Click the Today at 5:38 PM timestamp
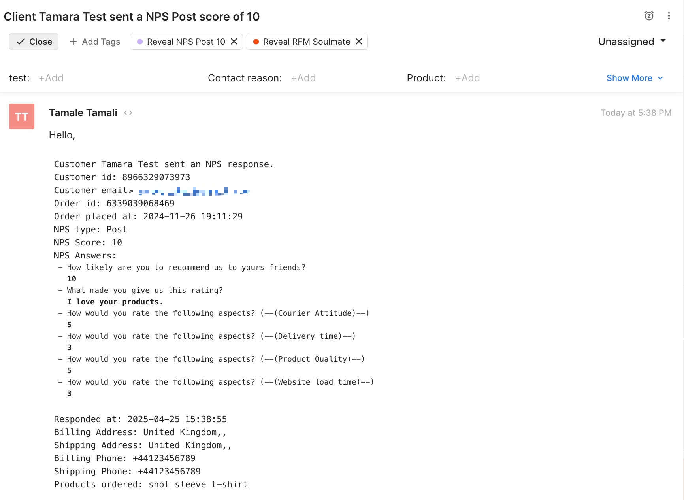This screenshot has width=684, height=500. point(636,113)
